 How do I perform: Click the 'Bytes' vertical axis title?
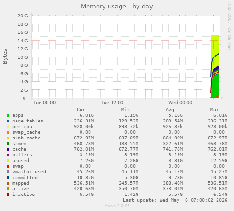click(5, 57)
